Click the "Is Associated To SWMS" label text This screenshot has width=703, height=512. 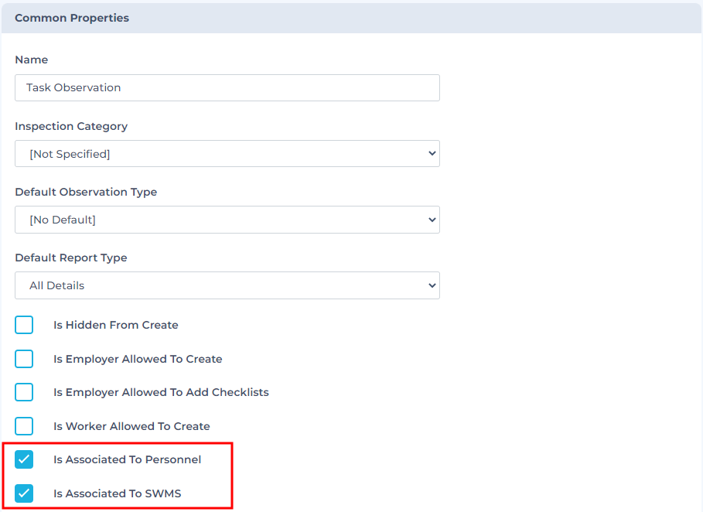(x=117, y=493)
